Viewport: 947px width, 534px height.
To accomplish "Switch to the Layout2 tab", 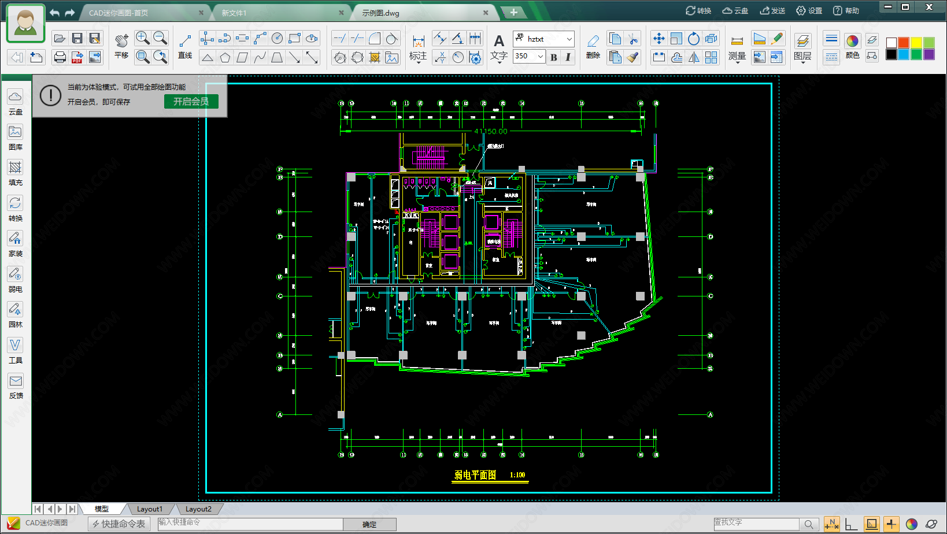I will [198, 509].
